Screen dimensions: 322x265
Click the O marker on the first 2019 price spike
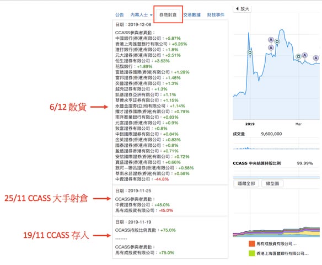[x=250, y=52]
